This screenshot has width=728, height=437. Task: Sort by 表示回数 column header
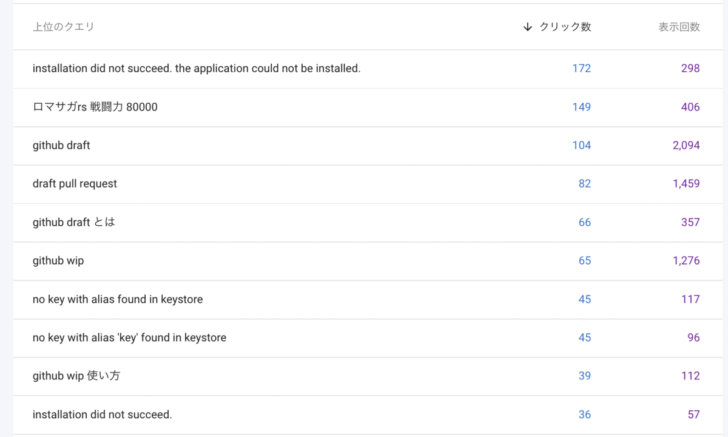679,27
